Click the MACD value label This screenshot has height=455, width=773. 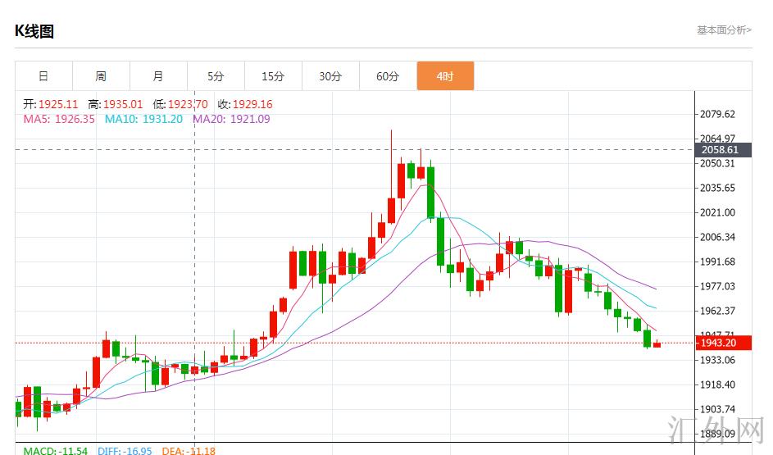pos(55,451)
